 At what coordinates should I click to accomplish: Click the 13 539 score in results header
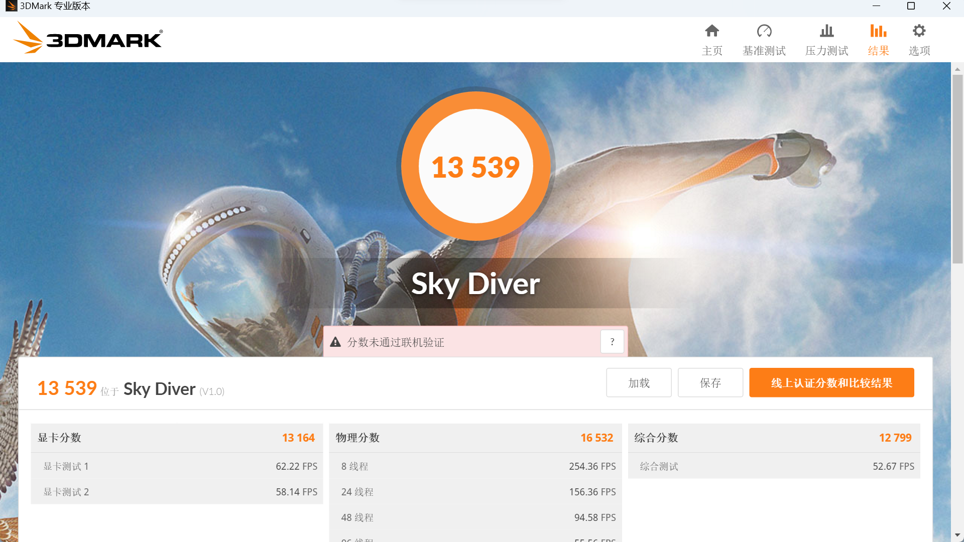click(67, 388)
